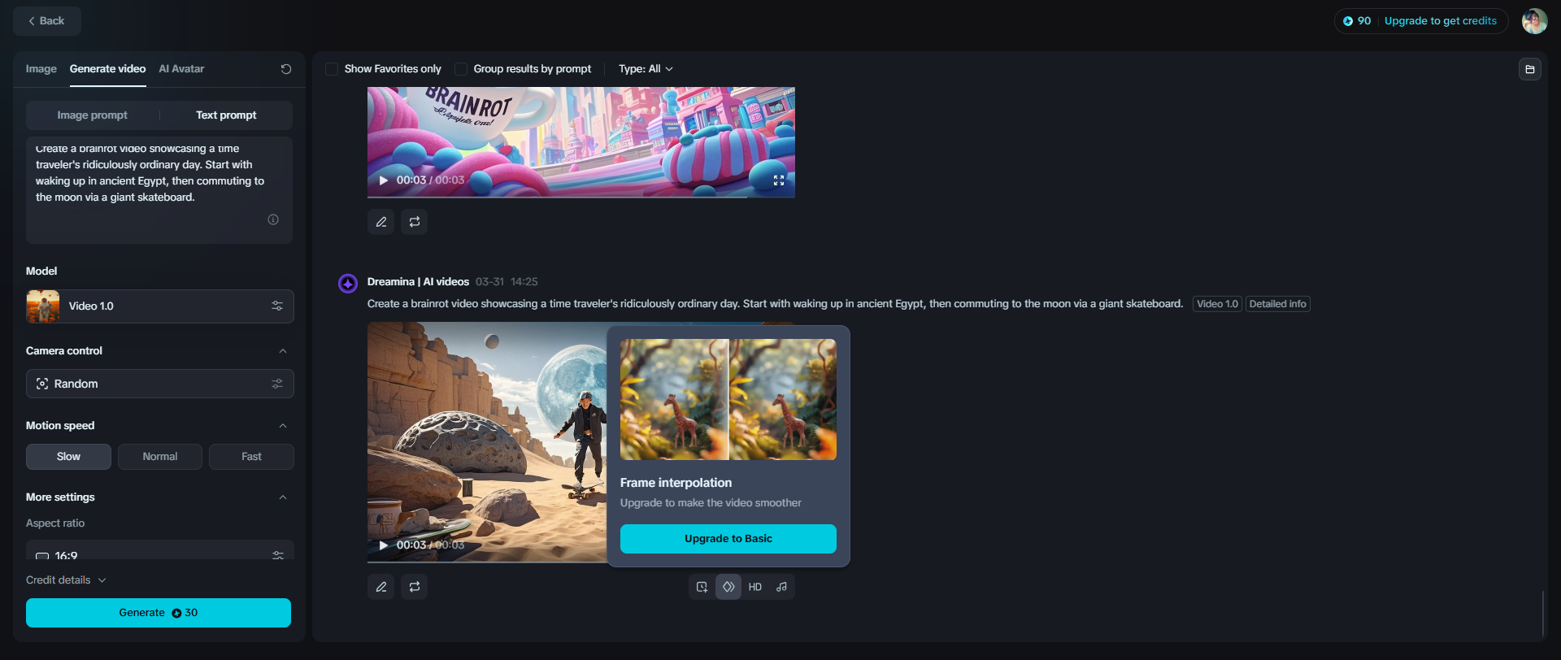Image resolution: width=1561 pixels, height=660 pixels.
Task: Switch to the AI Avatar tab
Action: pos(181,69)
